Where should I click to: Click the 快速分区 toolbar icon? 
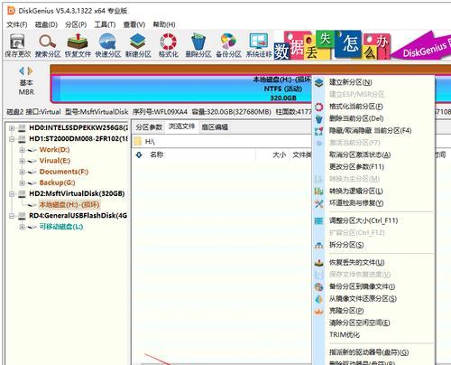pos(108,45)
